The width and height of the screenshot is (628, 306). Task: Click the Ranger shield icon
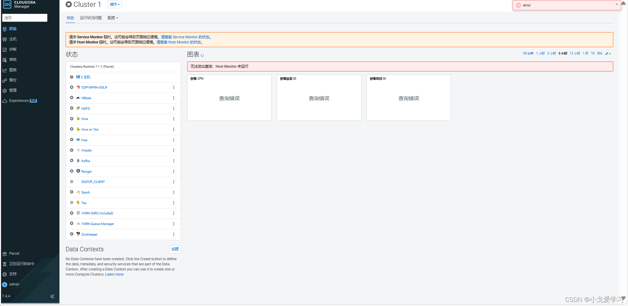click(x=78, y=171)
